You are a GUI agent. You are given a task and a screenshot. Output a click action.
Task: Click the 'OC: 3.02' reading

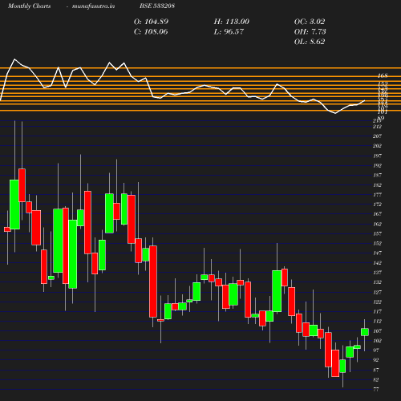click(x=310, y=22)
